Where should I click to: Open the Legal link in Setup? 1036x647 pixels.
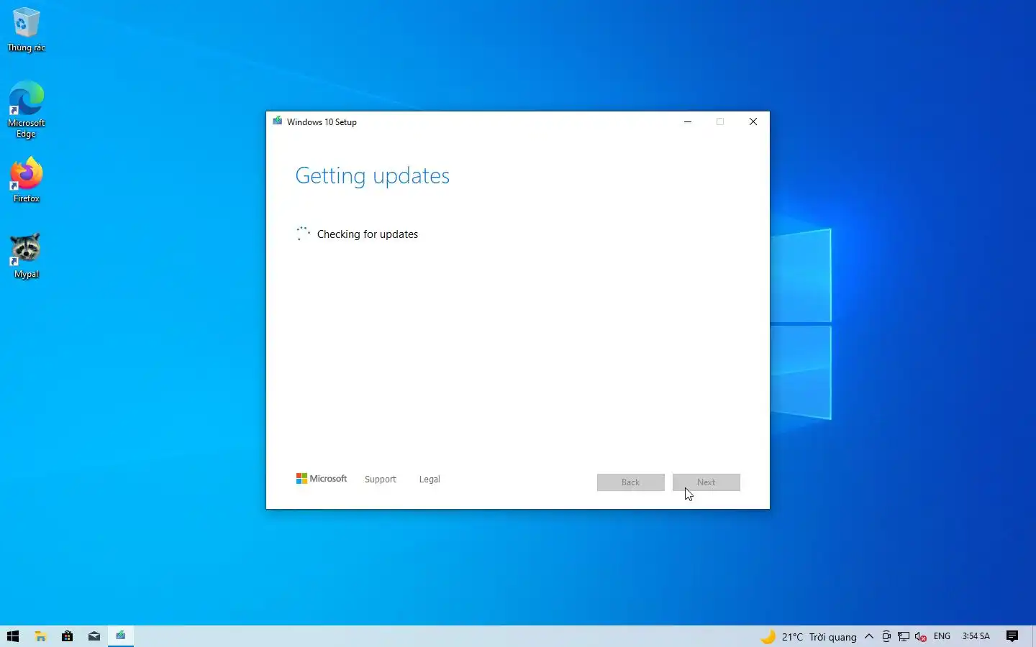click(430, 479)
